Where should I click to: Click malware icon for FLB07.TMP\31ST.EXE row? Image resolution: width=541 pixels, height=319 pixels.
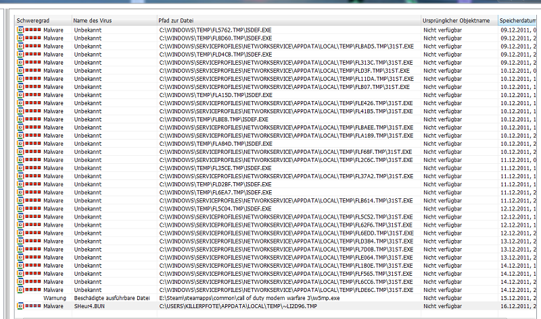click(x=20, y=87)
